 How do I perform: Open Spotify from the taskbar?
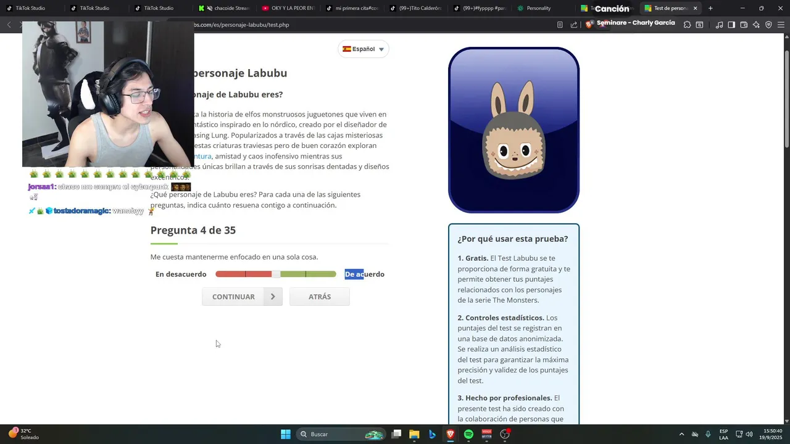[468, 434]
